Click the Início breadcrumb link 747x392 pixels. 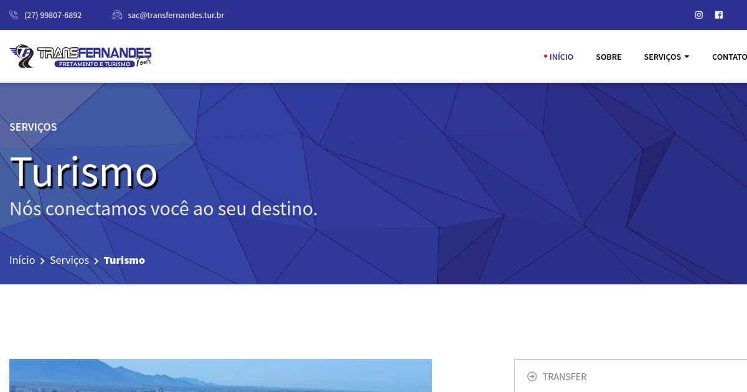click(x=22, y=260)
